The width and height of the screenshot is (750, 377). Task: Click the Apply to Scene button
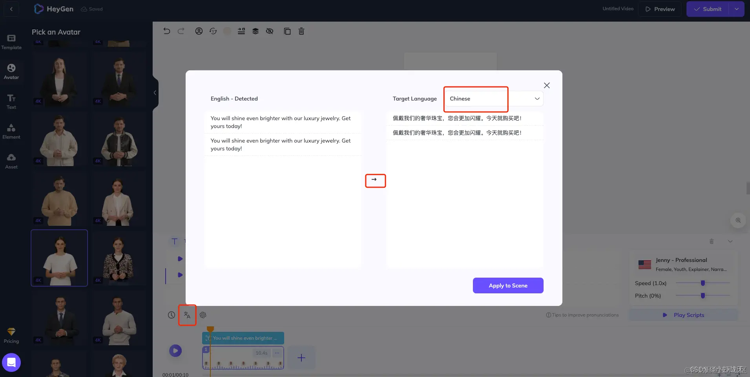[508, 285]
